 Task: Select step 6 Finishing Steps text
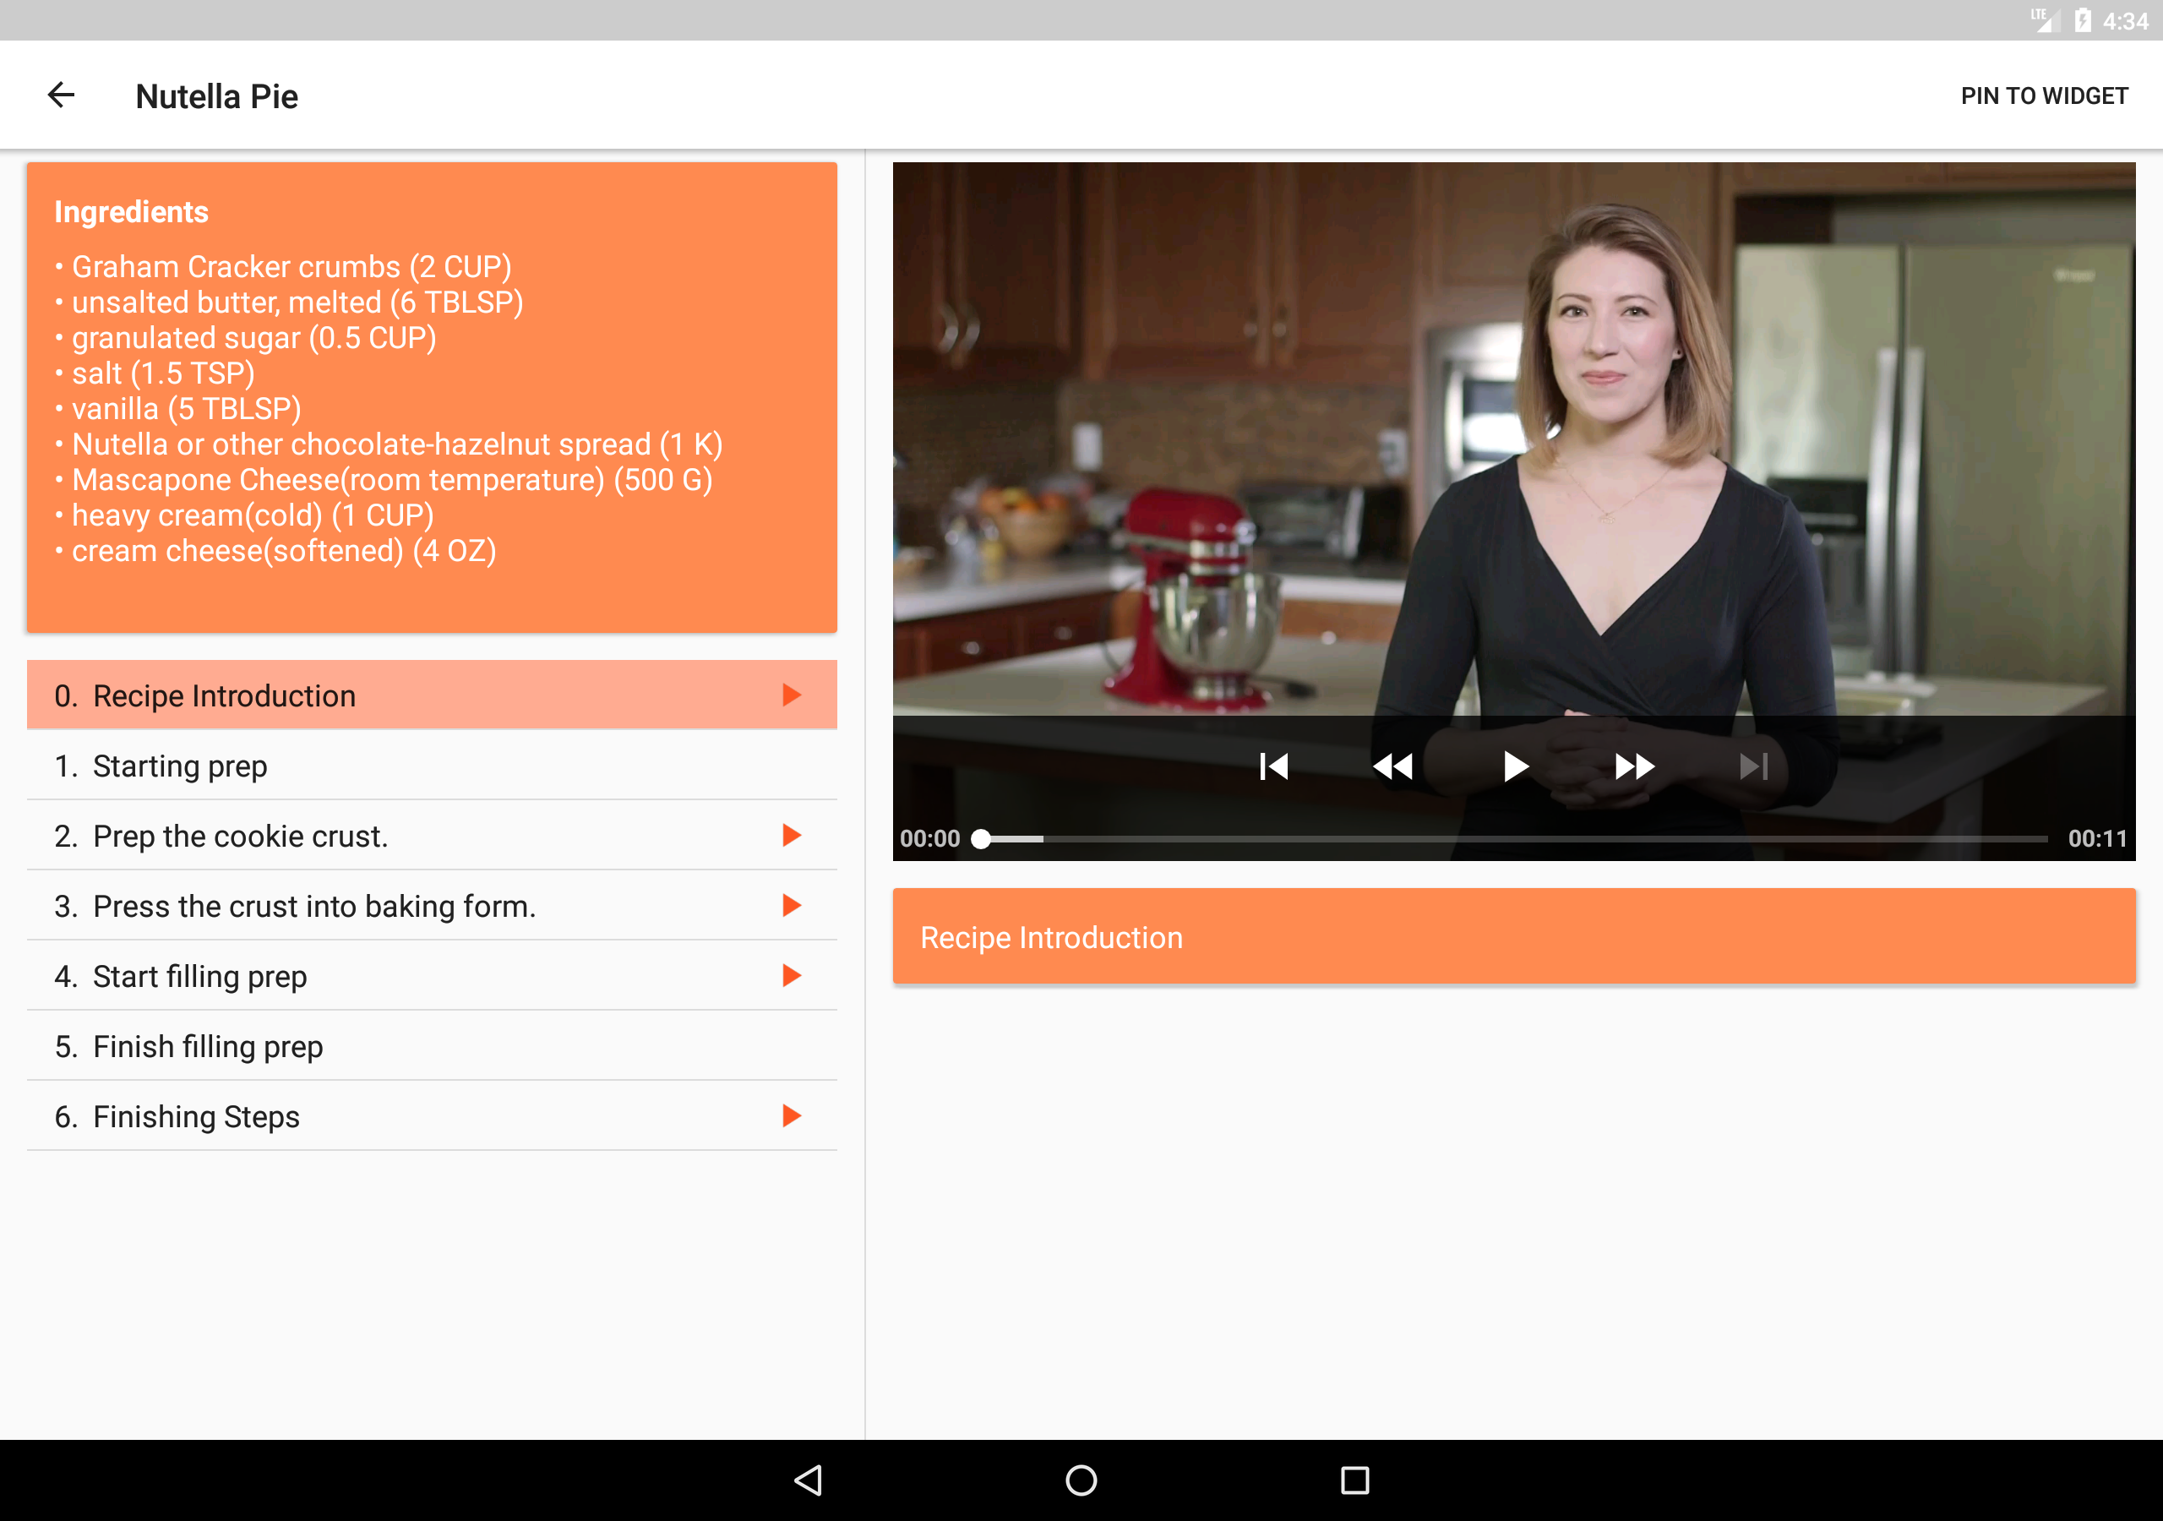coord(196,1117)
